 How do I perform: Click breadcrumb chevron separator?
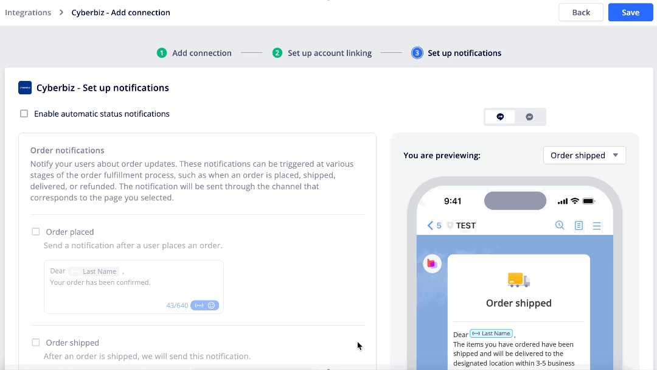61,13
